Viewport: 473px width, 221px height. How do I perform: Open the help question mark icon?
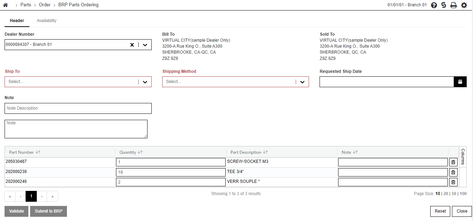(434, 5)
